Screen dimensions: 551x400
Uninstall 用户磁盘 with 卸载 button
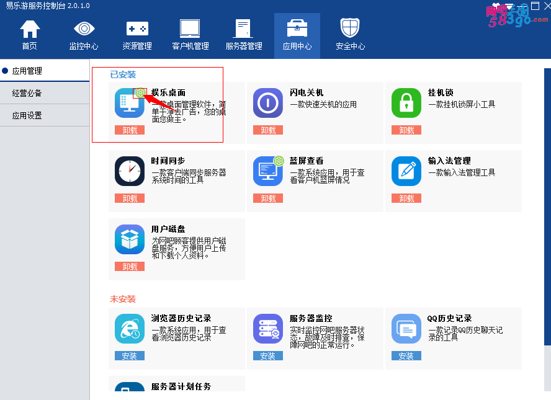point(130,267)
